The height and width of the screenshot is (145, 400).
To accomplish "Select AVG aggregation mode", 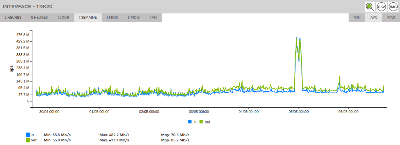I will pyautogui.click(x=374, y=18).
